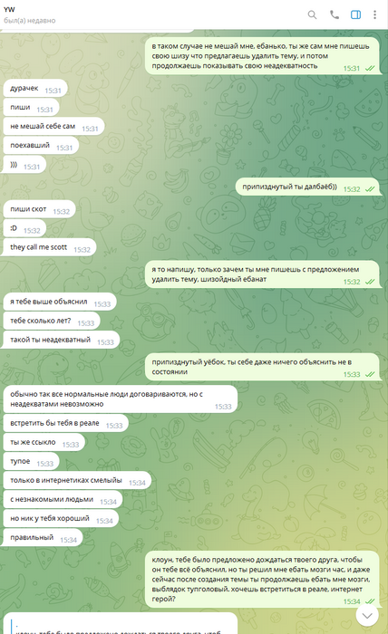Click the message 'такой ты неадекватный'
388x634 pixels.
62,340
